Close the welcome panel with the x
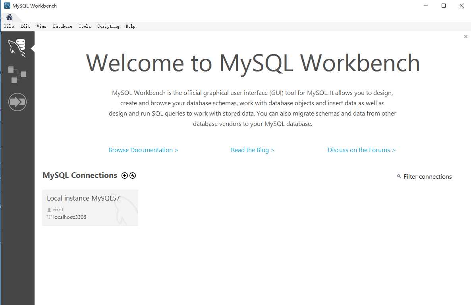 click(x=465, y=37)
